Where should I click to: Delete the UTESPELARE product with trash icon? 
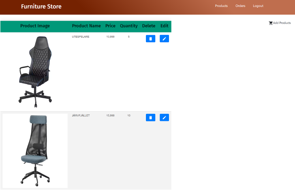[150, 39]
